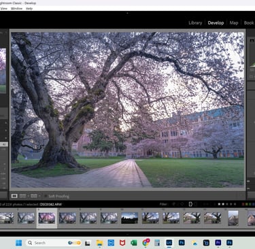255x249 pixels.
Task: Filter by yellow color label
Action: (246, 204)
